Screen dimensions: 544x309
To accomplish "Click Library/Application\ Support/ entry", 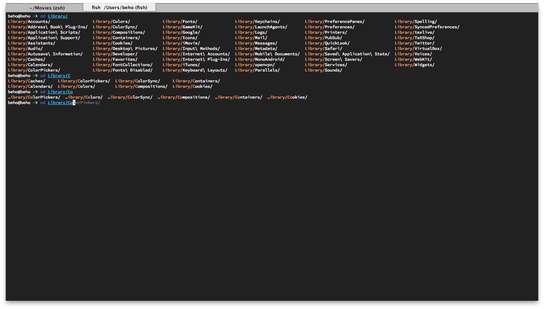I will click(x=44, y=38).
